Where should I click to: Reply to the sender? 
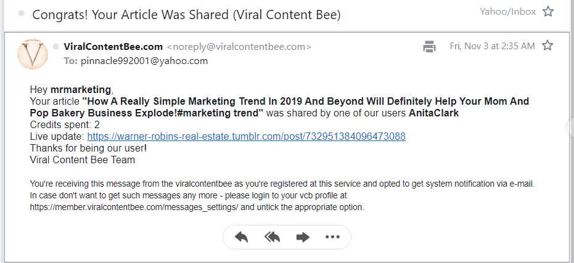[241, 237]
